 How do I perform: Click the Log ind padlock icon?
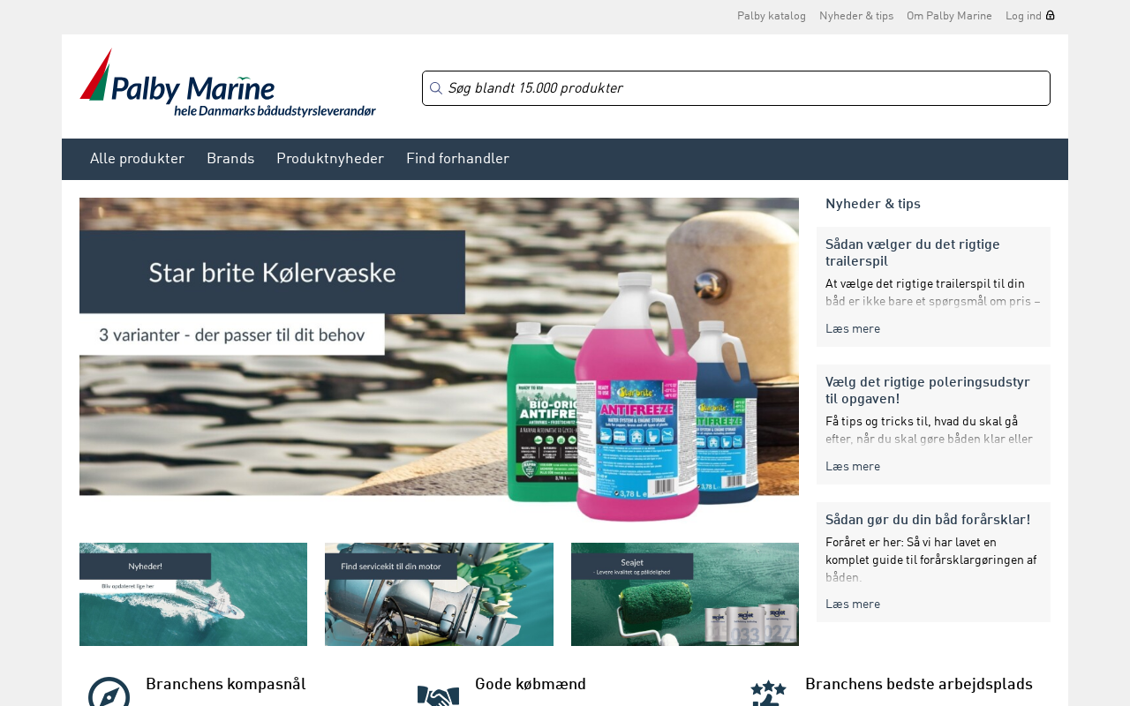point(1051,15)
